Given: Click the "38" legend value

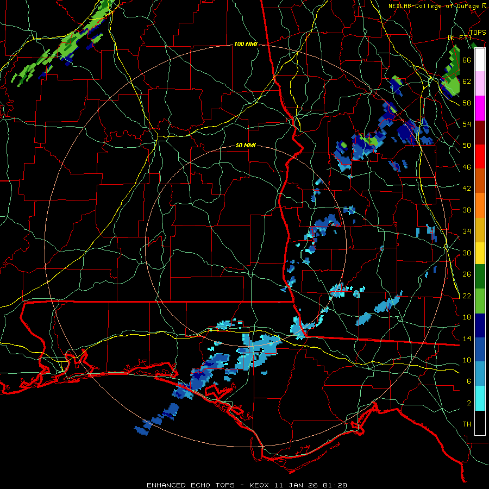Looking at the screenshot, I should click(x=467, y=210).
